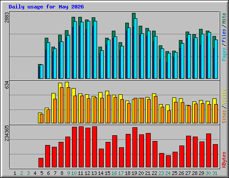Click day label 11
The width and height of the screenshot is (229, 178).
pos(81,173)
